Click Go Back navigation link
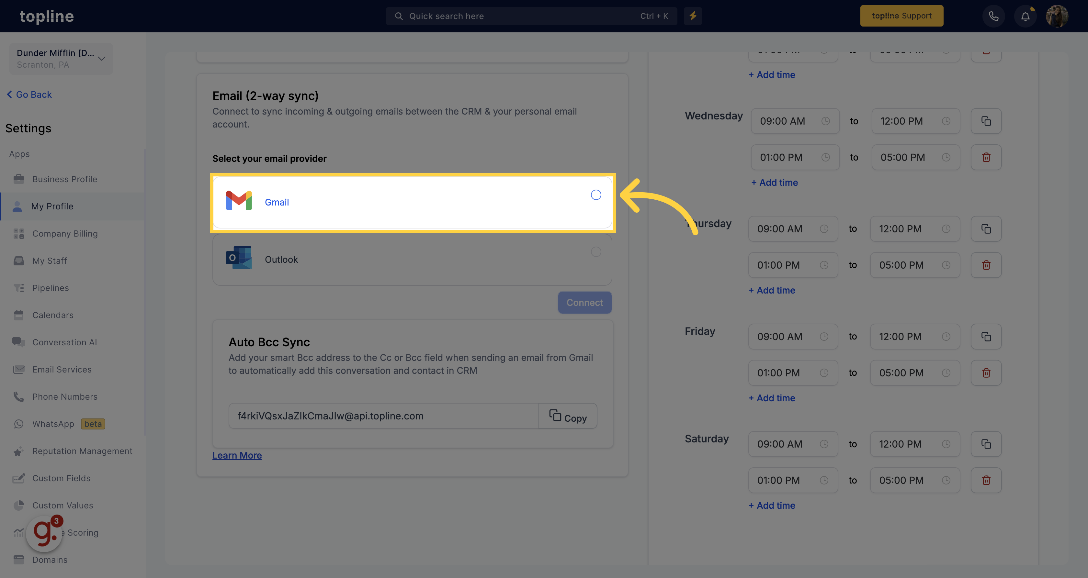 point(29,94)
